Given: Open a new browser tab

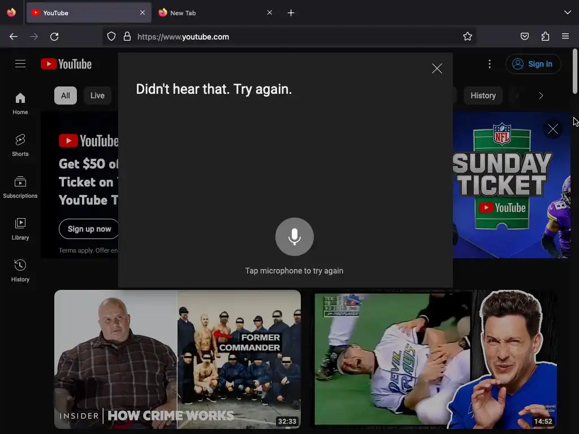Looking at the screenshot, I should click(291, 13).
